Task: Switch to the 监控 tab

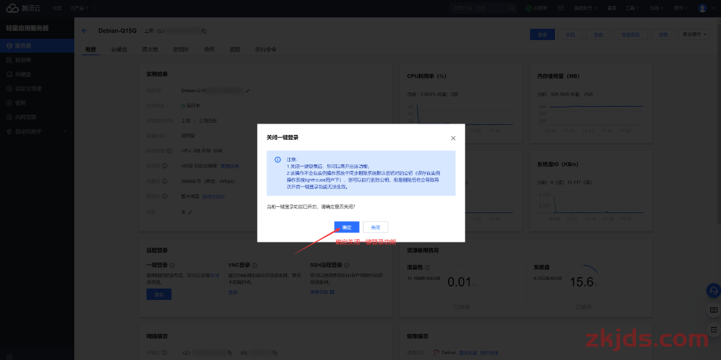Action: [235, 49]
